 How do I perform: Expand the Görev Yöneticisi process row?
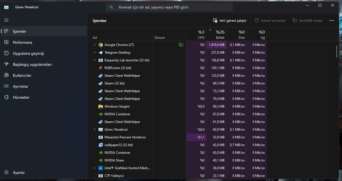click(94, 130)
